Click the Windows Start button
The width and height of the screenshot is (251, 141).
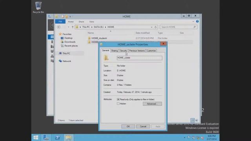[36, 137]
